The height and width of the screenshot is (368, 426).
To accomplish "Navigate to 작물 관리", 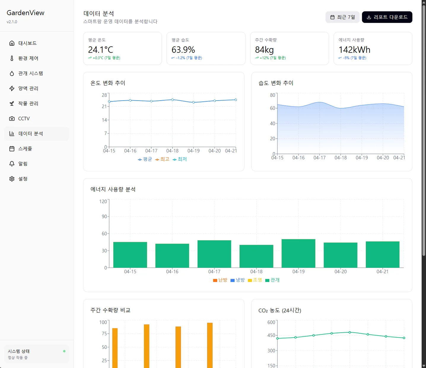I will click(37, 104).
